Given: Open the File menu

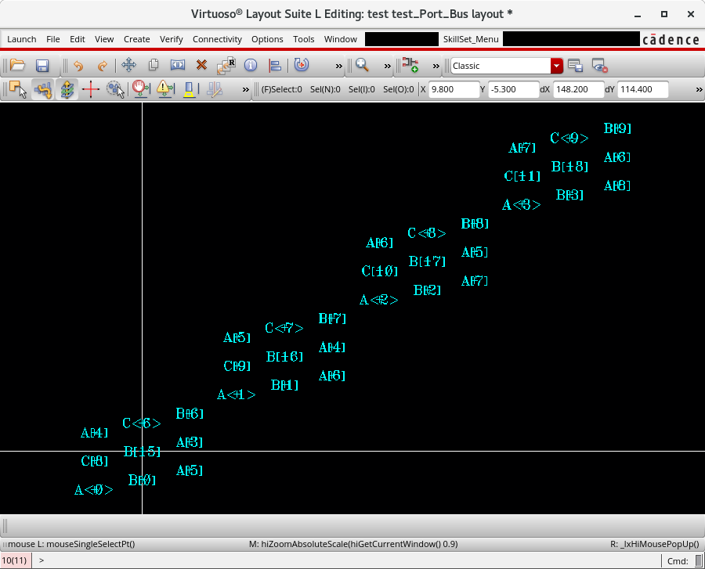Looking at the screenshot, I should [x=53, y=39].
